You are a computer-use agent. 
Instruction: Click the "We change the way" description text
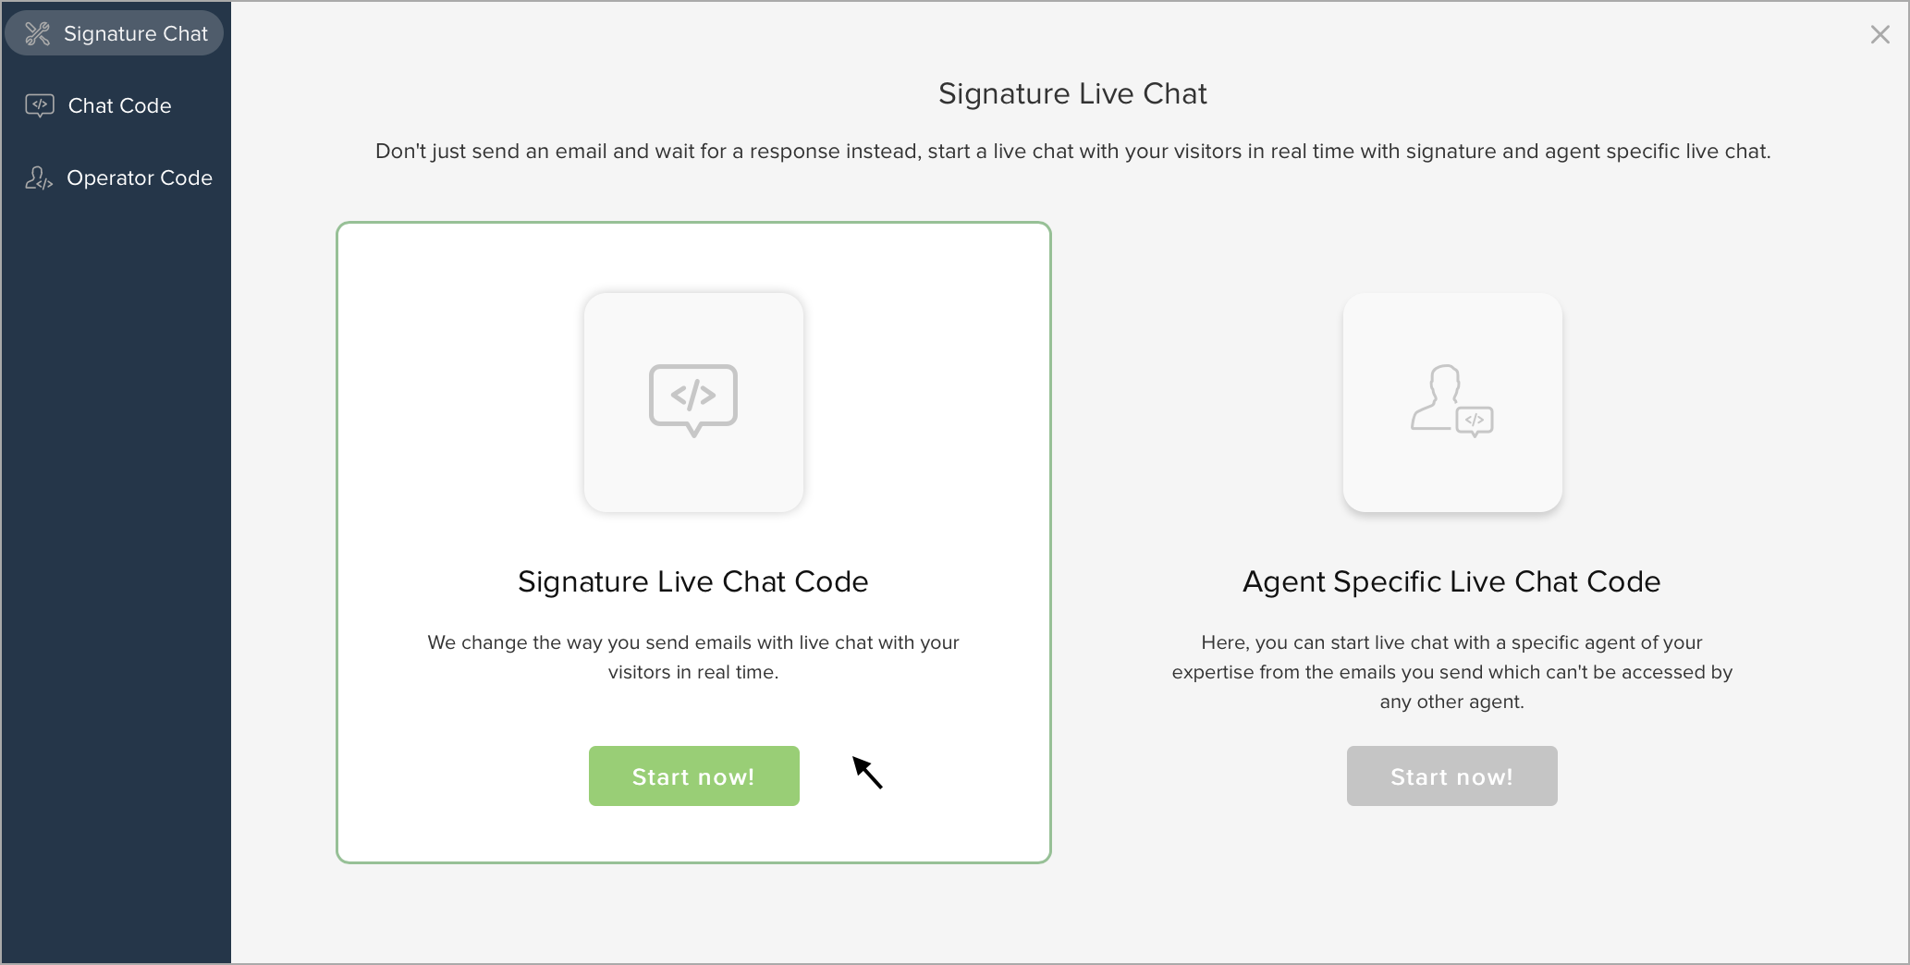coord(692,657)
